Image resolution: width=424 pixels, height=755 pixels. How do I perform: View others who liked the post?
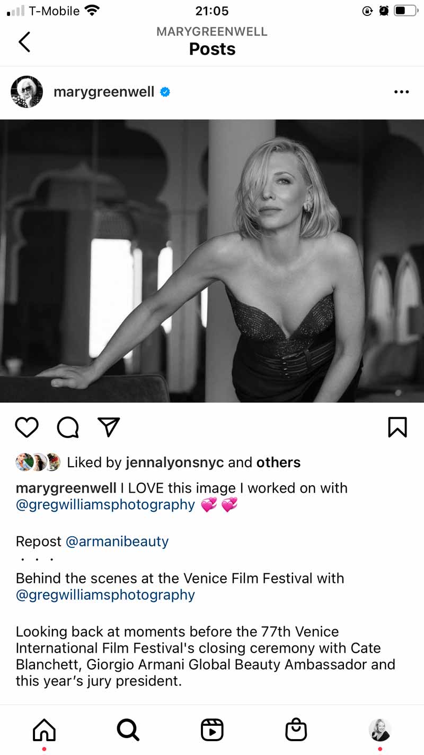[278, 462]
